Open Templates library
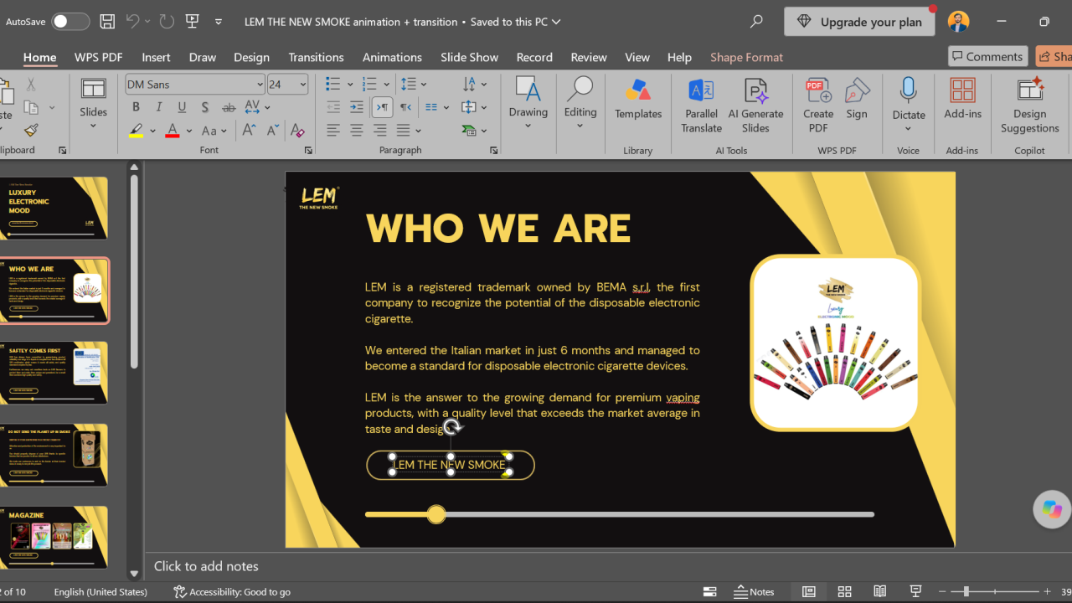 [638, 99]
